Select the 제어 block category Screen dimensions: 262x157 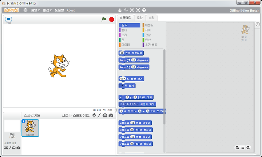(153, 30)
